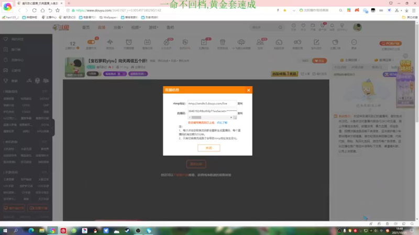The height and width of the screenshot is (235, 419).
Task: Open the 鱼吧 navigation item
Action: coord(170,28)
